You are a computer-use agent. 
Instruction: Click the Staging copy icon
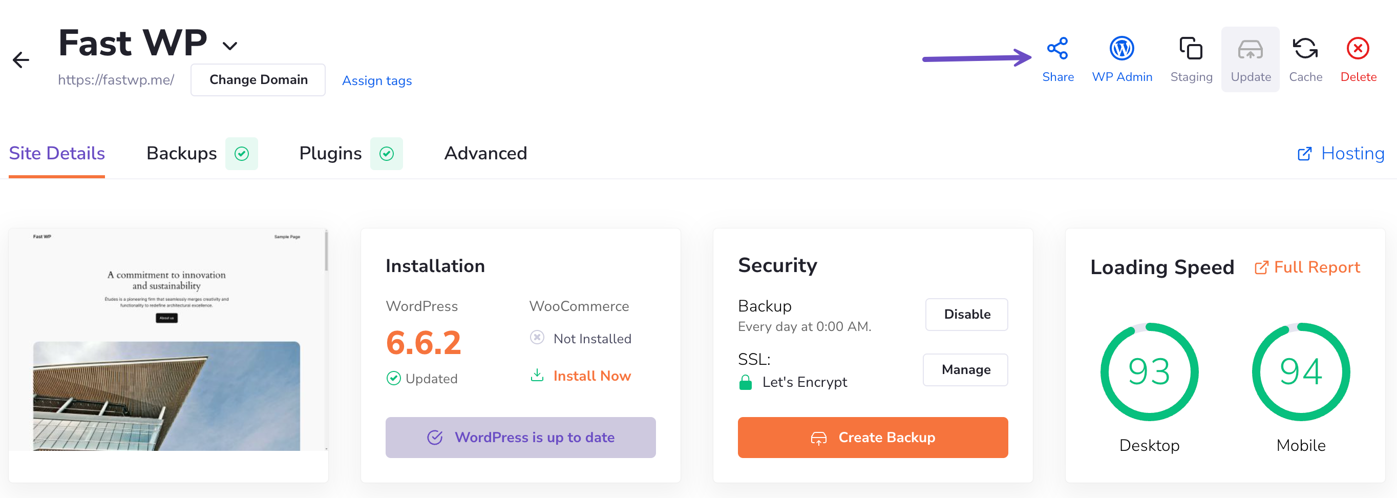point(1191,49)
